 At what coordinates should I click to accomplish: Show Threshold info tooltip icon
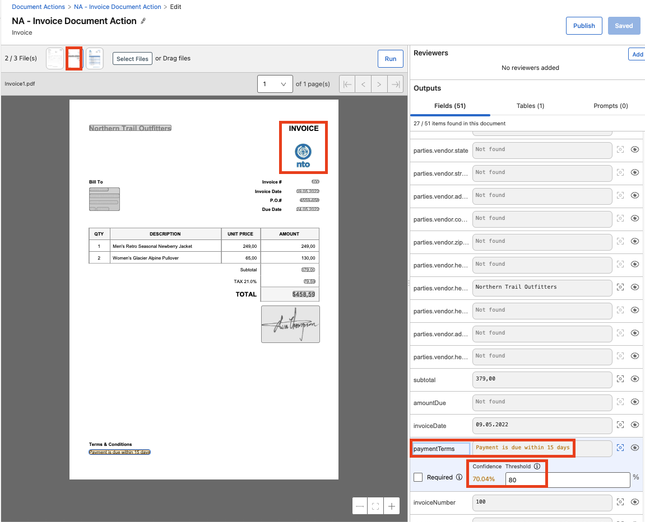tap(537, 467)
